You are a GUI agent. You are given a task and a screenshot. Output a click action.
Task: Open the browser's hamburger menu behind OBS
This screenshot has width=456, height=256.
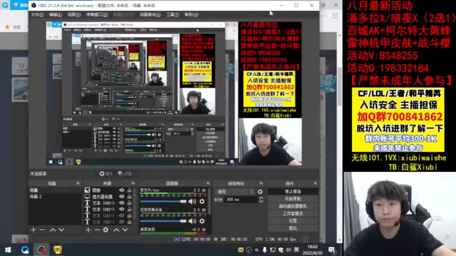[x=335, y=16]
